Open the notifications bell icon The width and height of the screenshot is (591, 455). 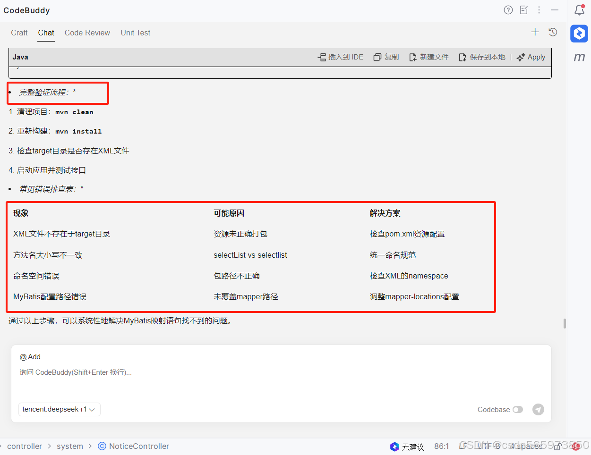coord(579,10)
